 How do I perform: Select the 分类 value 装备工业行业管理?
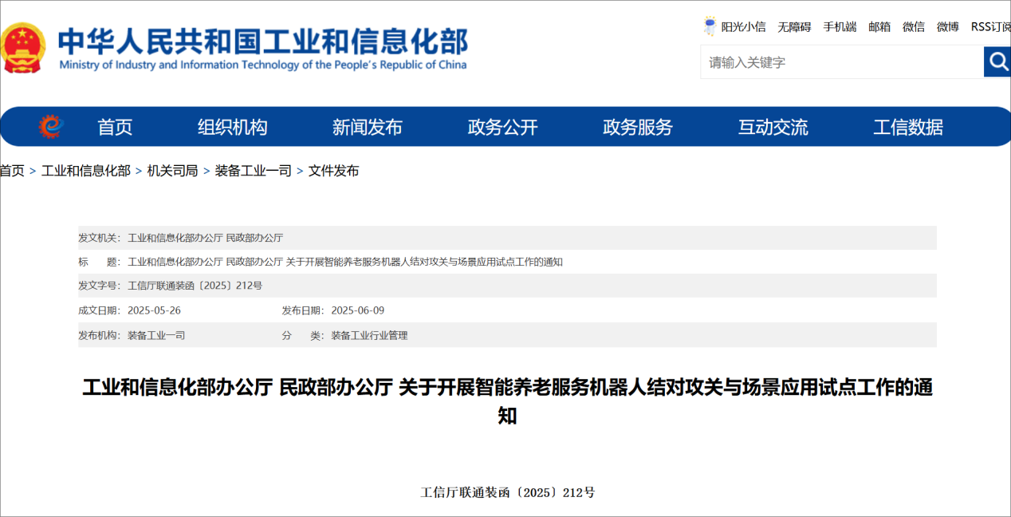[369, 335]
